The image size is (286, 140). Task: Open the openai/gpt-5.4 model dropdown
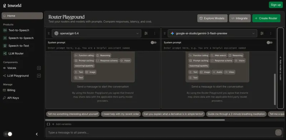pyautogui.click(x=97, y=33)
